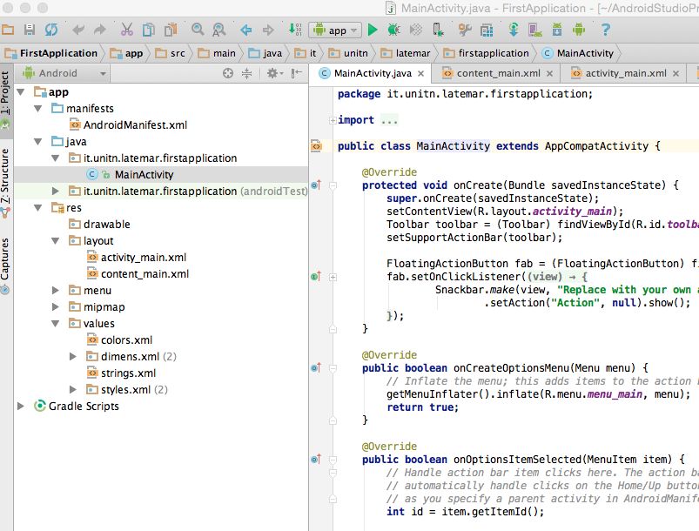The height and width of the screenshot is (531, 699).
Task: Open project panel settings gear icon
Action: click(x=272, y=74)
